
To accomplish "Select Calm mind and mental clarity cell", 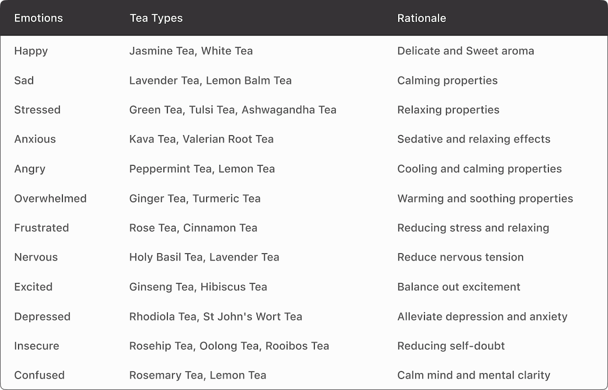I will click(474, 375).
